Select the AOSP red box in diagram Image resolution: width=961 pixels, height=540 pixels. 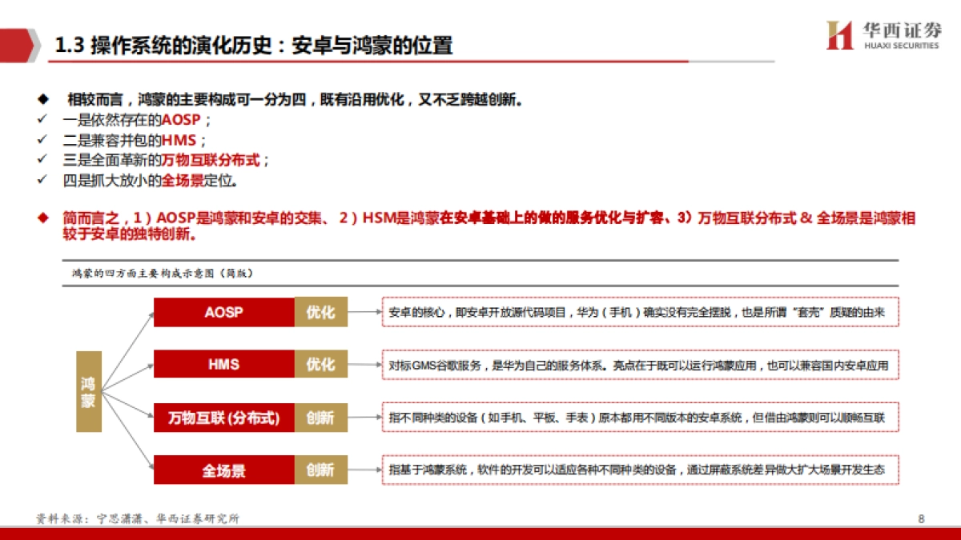222,313
